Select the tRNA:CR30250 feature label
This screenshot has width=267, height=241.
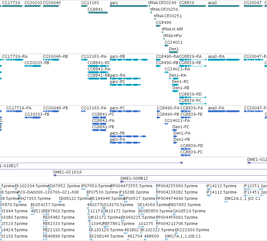pos(164,9)
